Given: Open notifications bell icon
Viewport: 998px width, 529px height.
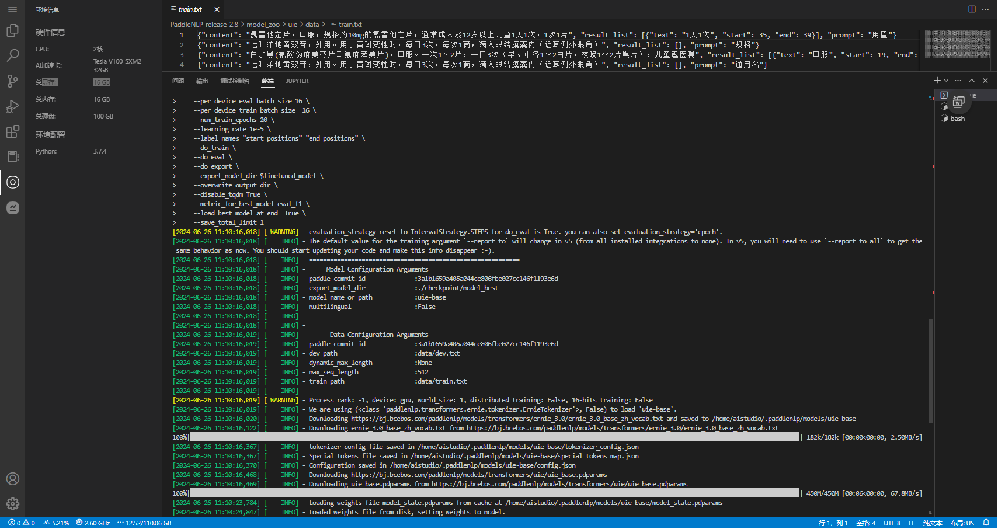Looking at the screenshot, I should tap(986, 523).
